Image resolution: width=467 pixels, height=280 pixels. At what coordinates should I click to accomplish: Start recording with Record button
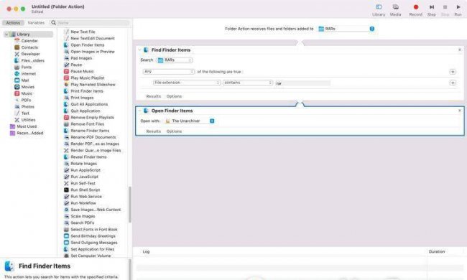(x=416, y=10)
